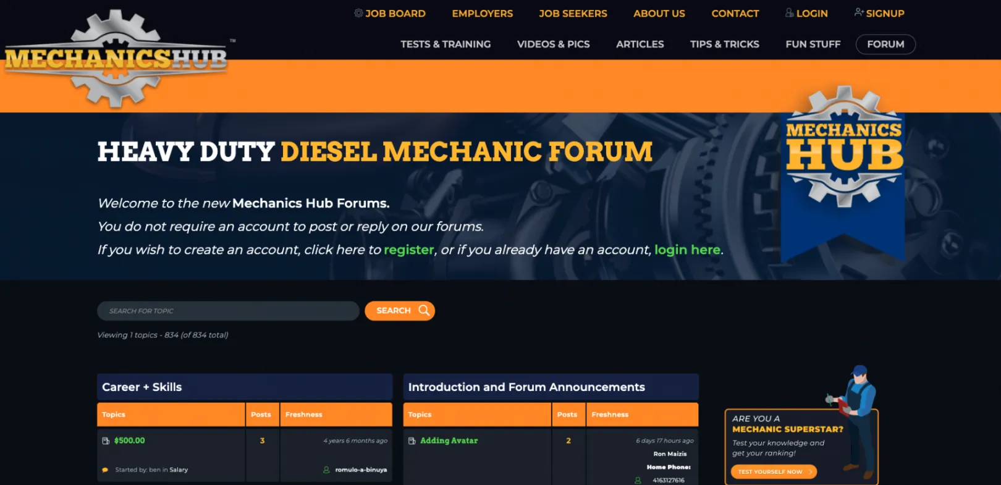Open the Salary category link
1001x485 pixels.
pyautogui.click(x=179, y=470)
